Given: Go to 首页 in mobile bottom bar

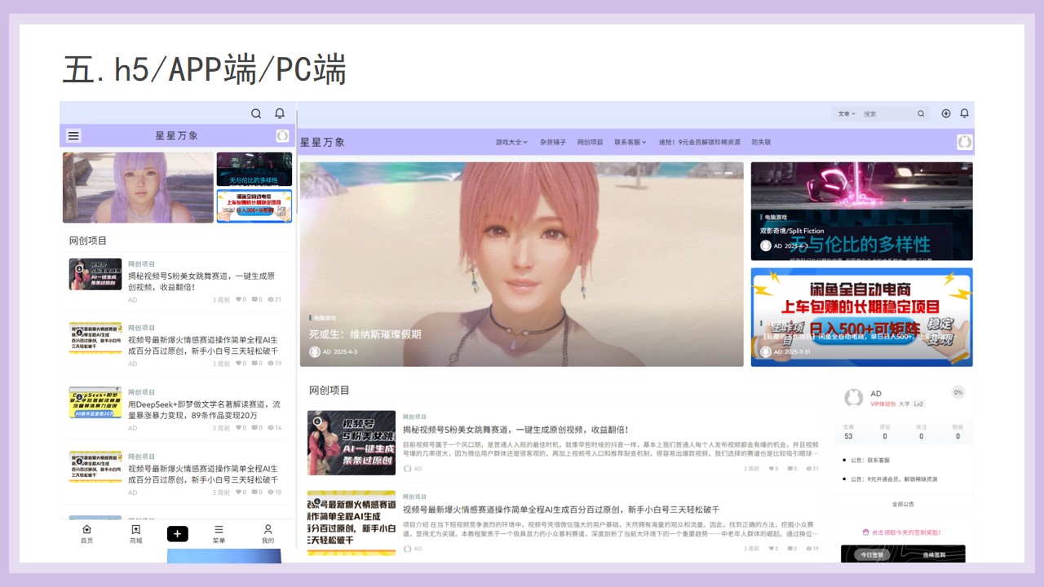Looking at the screenshot, I should pyautogui.click(x=86, y=534).
